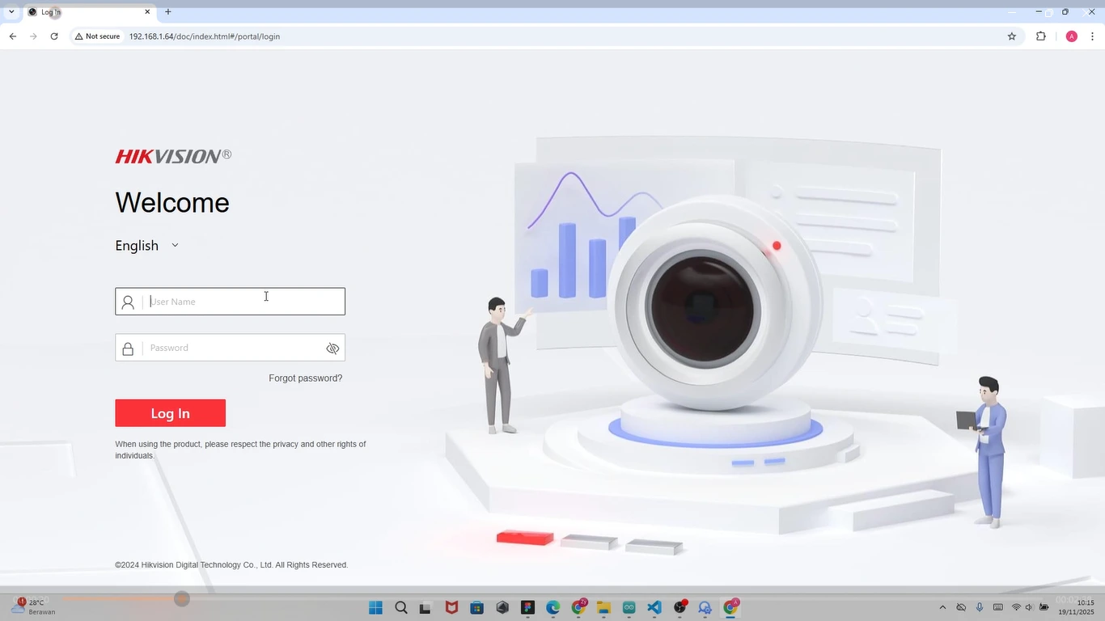Open the Forgot password link
Viewport: 1105px width, 621px height.
pos(305,378)
